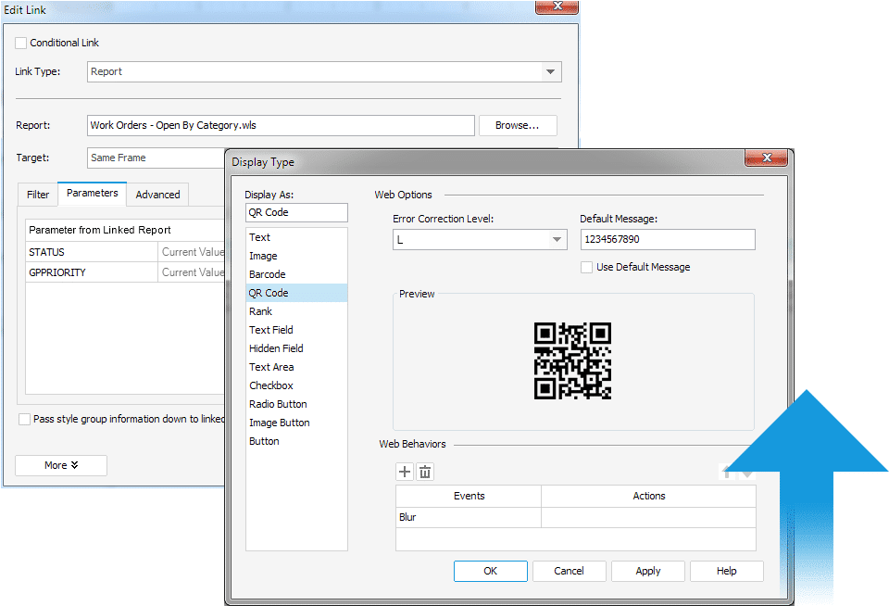The width and height of the screenshot is (889, 606).
Task: Click Current Value for STATUS parameter
Action: click(x=193, y=252)
